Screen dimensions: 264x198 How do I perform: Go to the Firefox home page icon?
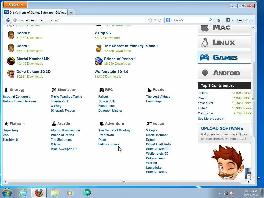219,20
